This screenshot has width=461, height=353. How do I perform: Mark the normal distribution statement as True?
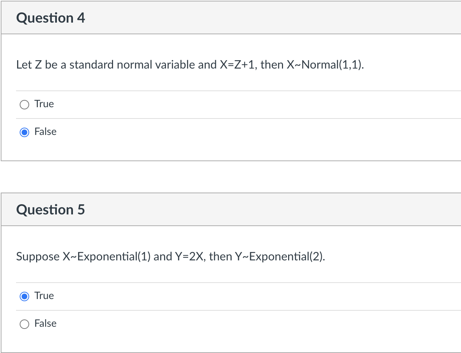point(24,104)
